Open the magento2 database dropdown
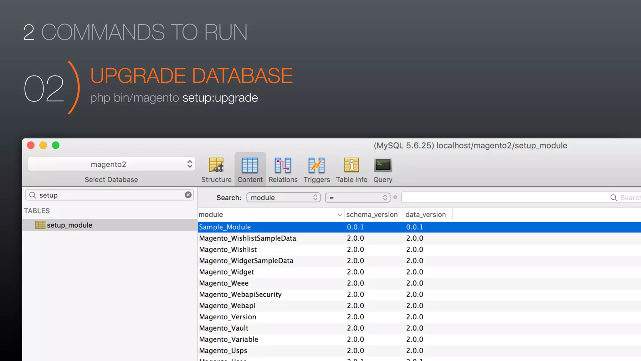Viewport: 641px width, 361px height. pos(111,164)
